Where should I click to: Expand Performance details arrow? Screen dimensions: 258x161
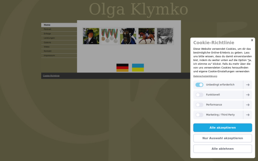click(x=248, y=105)
